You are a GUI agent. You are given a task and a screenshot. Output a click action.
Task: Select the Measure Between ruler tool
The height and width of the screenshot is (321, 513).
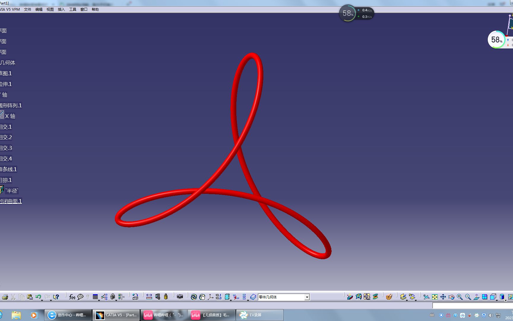point(149,297)
